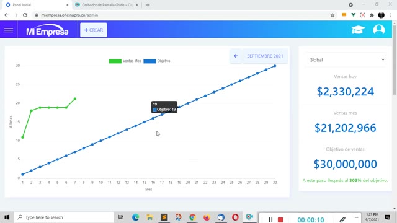
Task: Click the SEPTIEMBRE 2021 month button
Action: [265, 56]
